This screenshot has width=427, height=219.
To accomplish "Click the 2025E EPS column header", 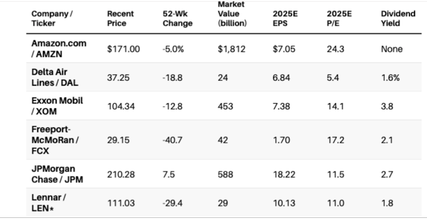I will pyautogui.click(x=285, y=18).
